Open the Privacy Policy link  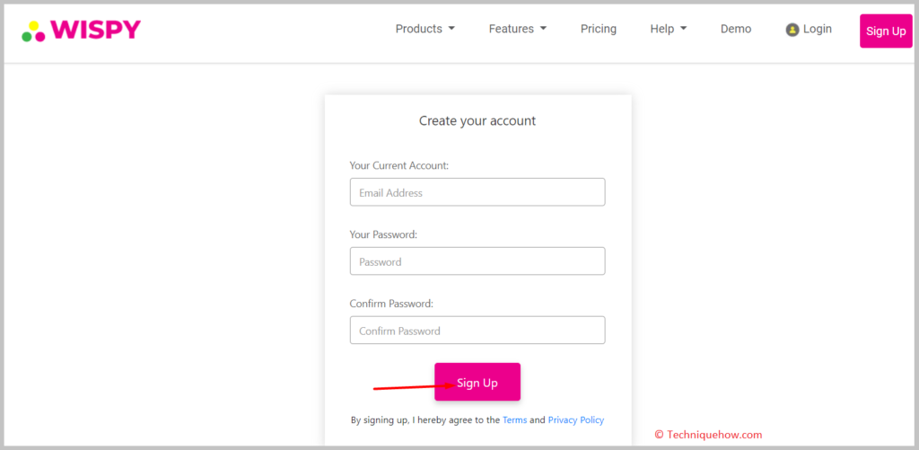click(575, 420)
